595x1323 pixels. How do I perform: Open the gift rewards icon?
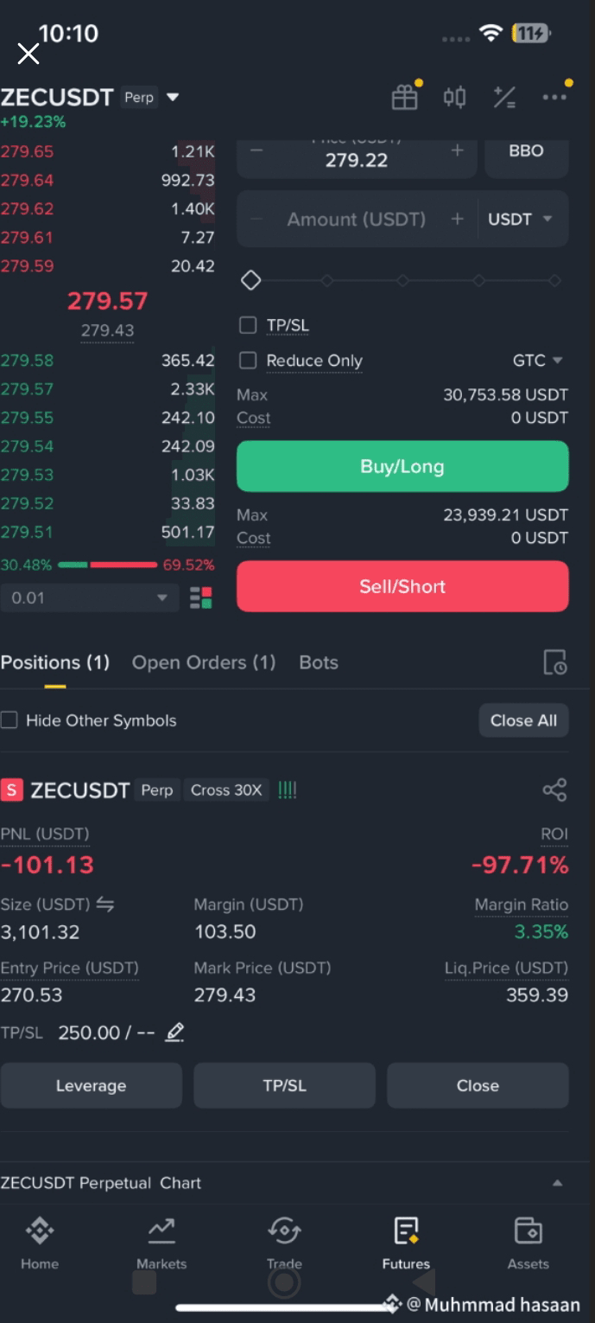[404, 98]
